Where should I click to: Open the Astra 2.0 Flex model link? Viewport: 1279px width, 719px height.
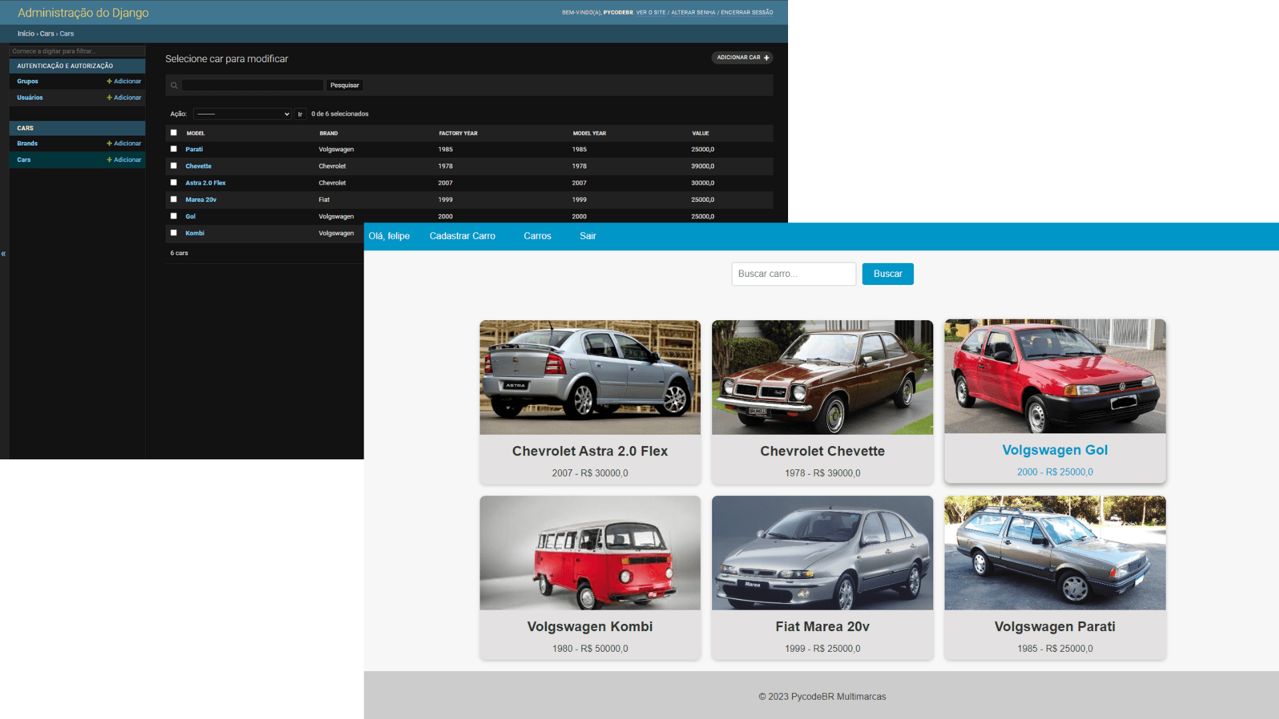[205, 183]
